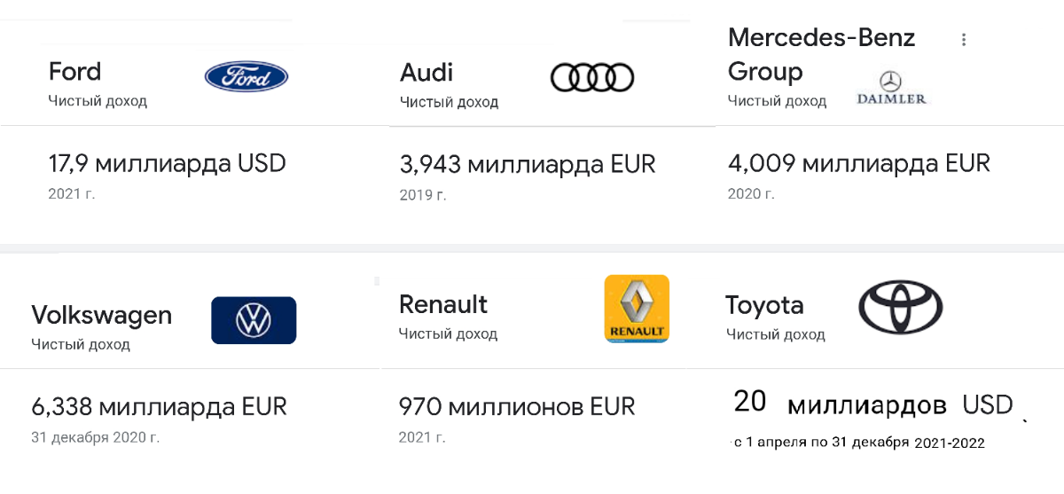Click the Audi four rings logo
The height and width of the screenshot is (494, 1064).
pos(592,77)
